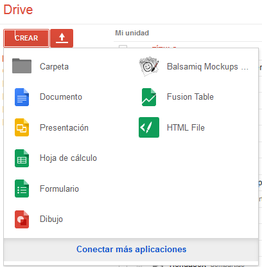Pick Dibujo in the create menu
This screenshot has width=262, height=267.
pos(51,219)
